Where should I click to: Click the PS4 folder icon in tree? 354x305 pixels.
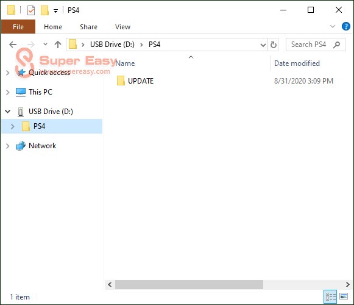pos(26,126)
